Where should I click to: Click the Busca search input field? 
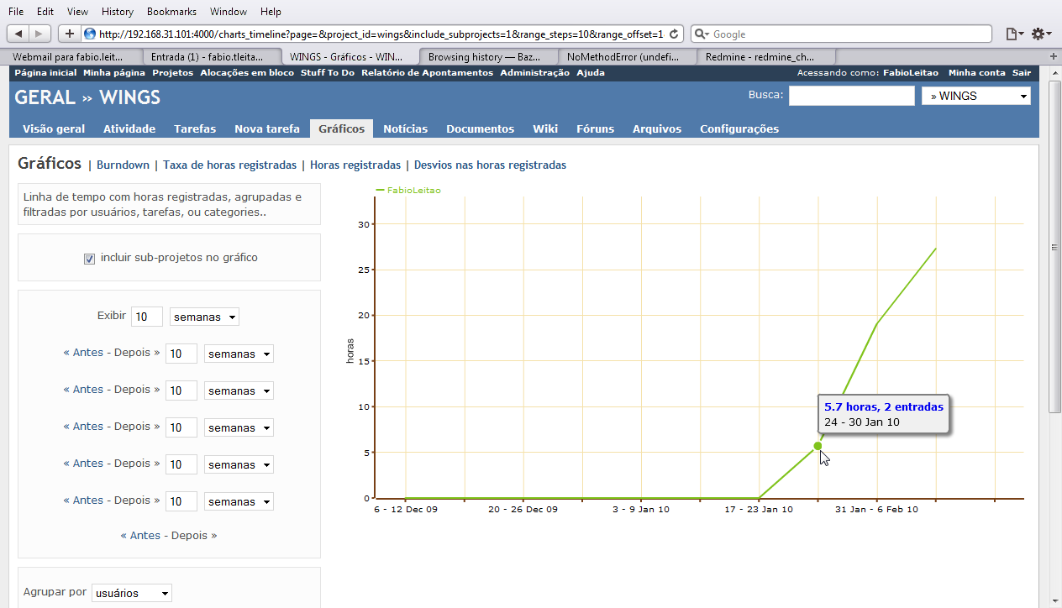tap(851, 97)
